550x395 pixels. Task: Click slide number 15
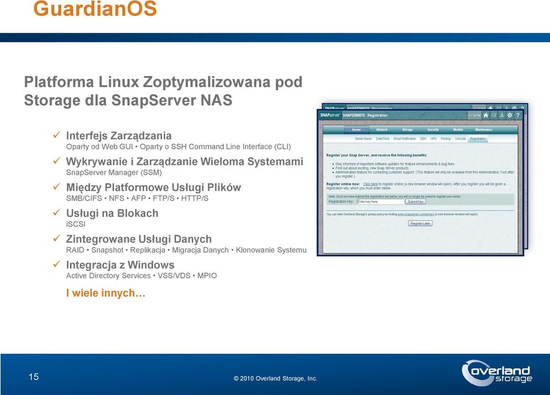point(34,377)
